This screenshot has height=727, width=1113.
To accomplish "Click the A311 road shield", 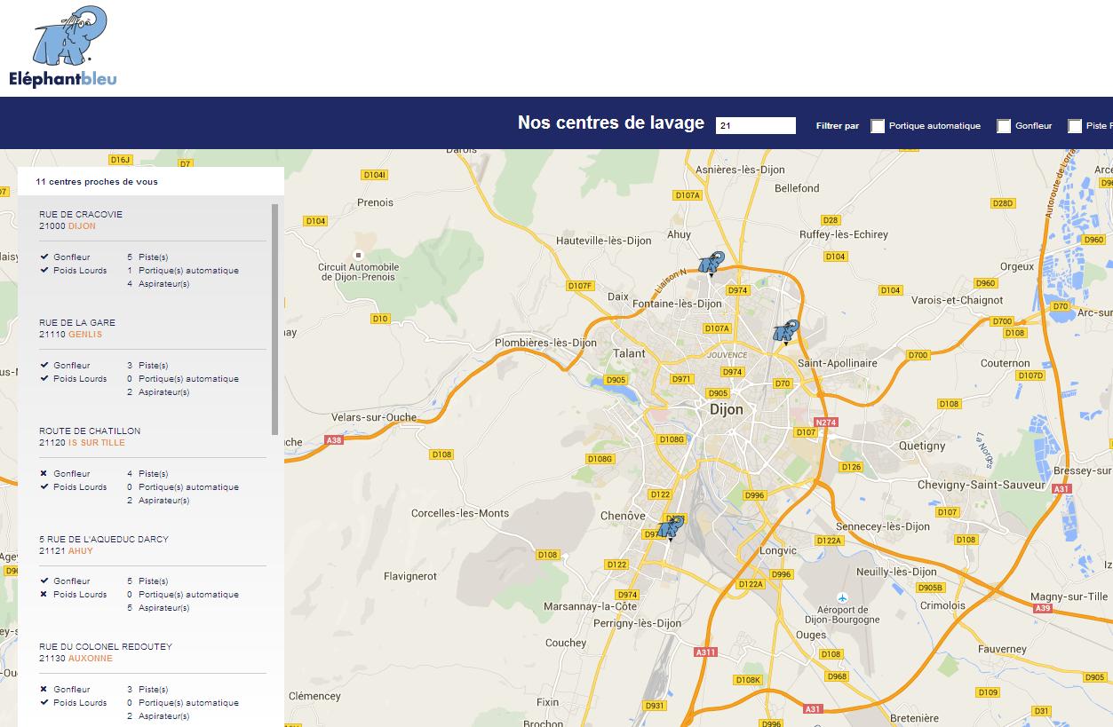I will [x=705, y=652].
